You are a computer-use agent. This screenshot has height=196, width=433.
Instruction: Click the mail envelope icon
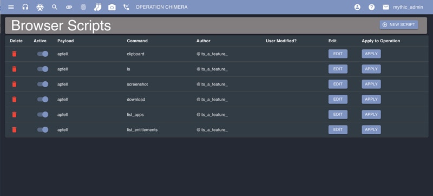point(386,7)
